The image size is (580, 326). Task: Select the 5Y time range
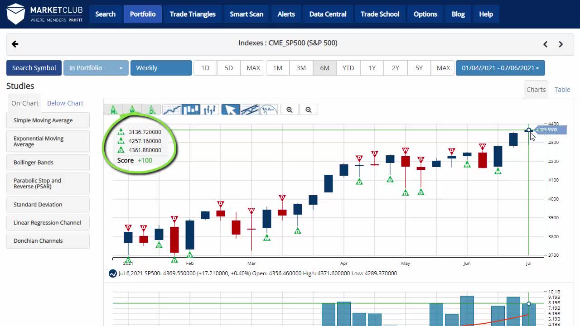pos(419,68)
